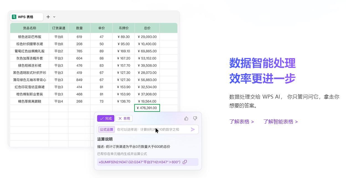The height and width of the screenshot is (178, 346).
Task: Select the quantity cell 849
Action: tap(79, 80)
